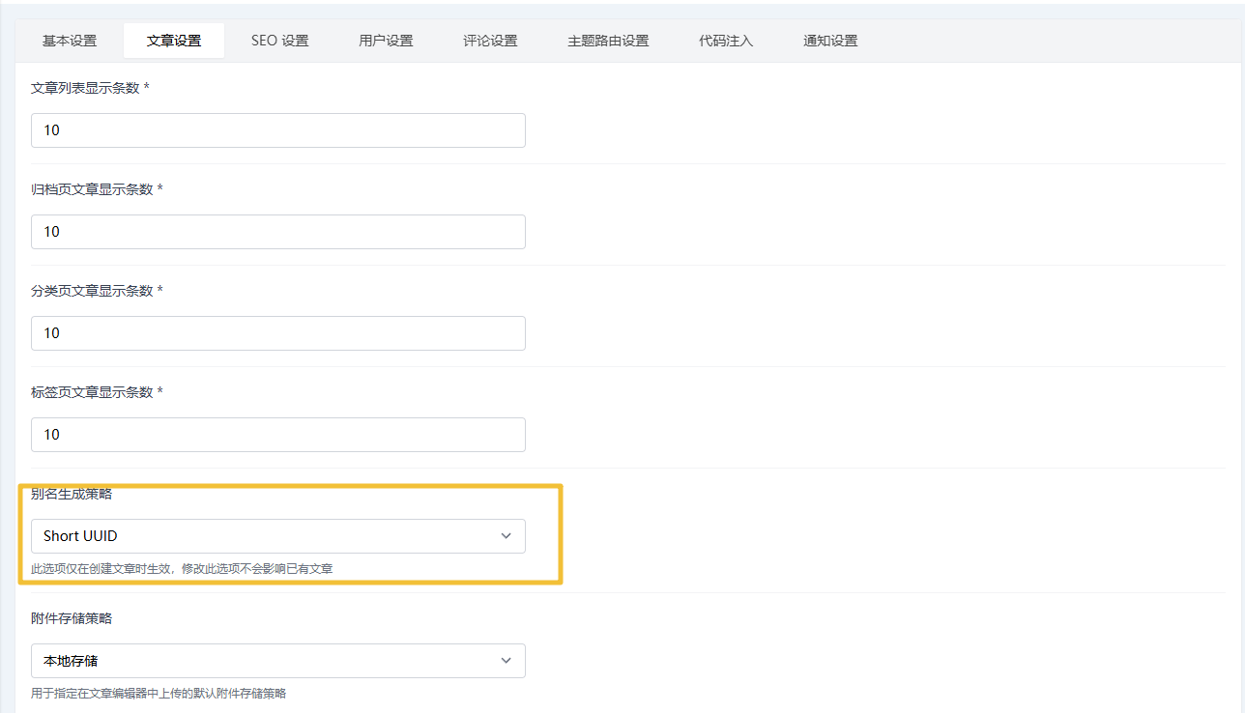This screenshot has width=1245, height=713.
Task: Open the 评论设置 tab
Action: pyautogui.click(x=490, y=41)
